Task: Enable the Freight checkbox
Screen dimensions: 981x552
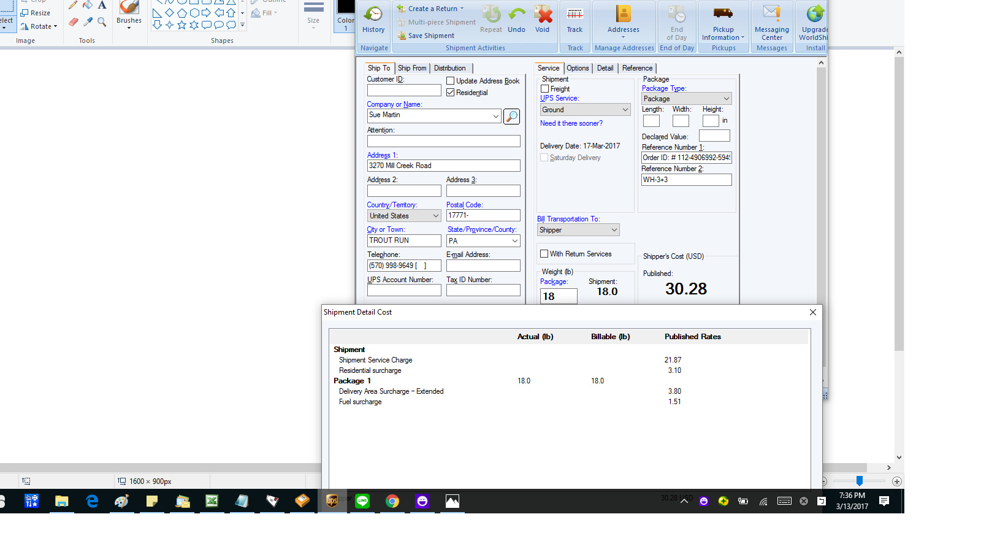Action: click(x=544, y=89)
